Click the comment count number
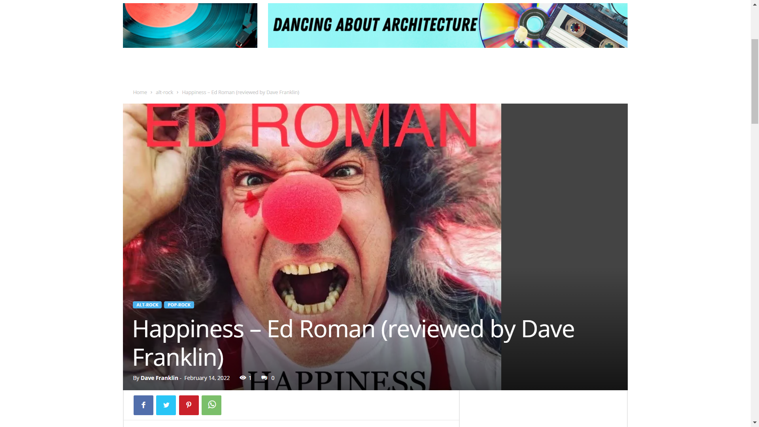Screen dimensions: 759x427 click(273, 378)
